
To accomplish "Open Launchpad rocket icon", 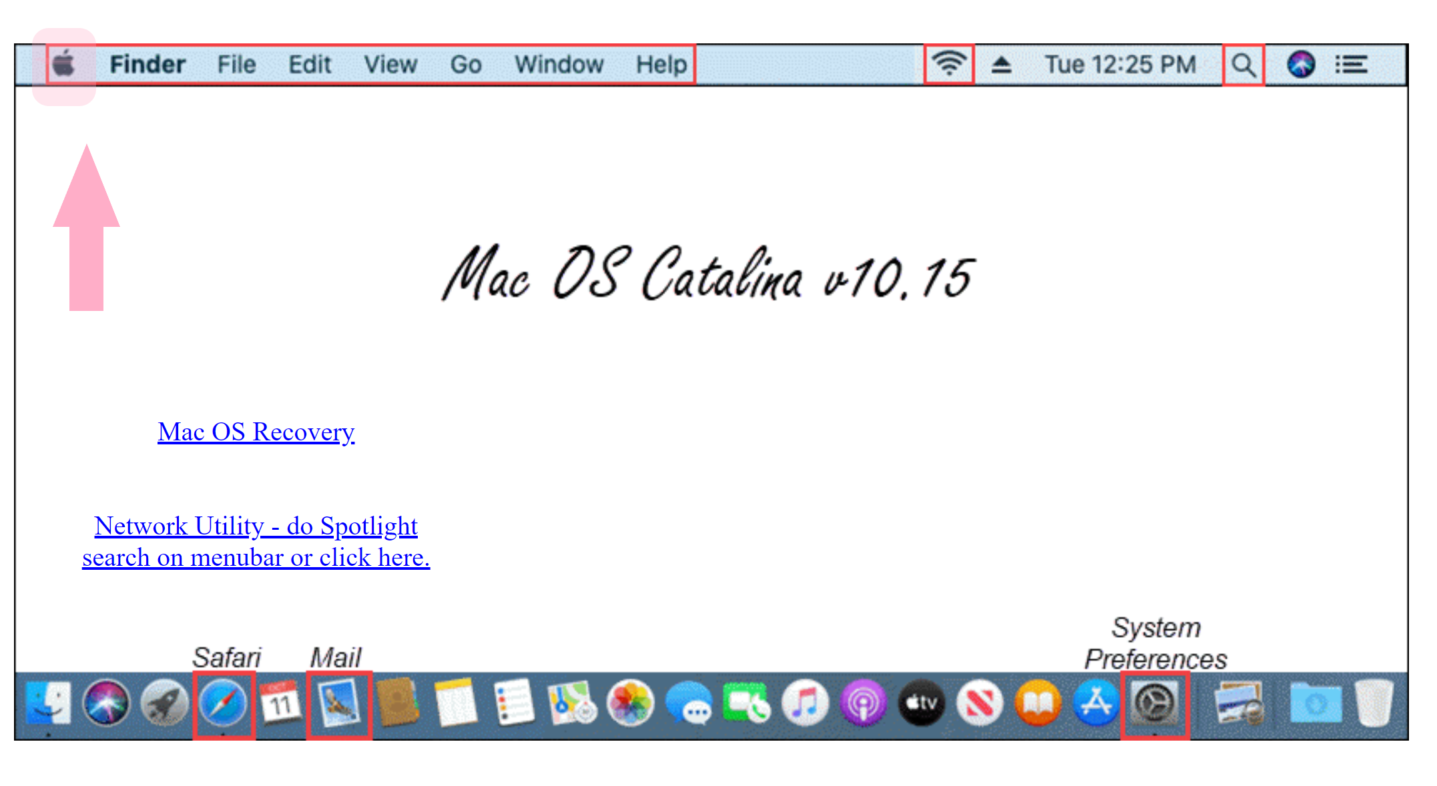I will point(165,703).
